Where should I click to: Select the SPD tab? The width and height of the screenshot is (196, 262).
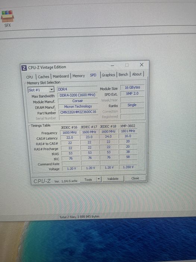93,75
